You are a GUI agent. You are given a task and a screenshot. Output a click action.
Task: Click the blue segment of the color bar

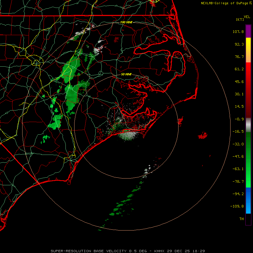coord(248,200)
